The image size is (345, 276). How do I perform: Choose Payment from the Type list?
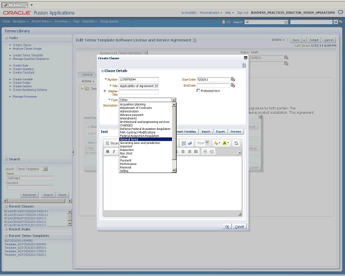146,161
